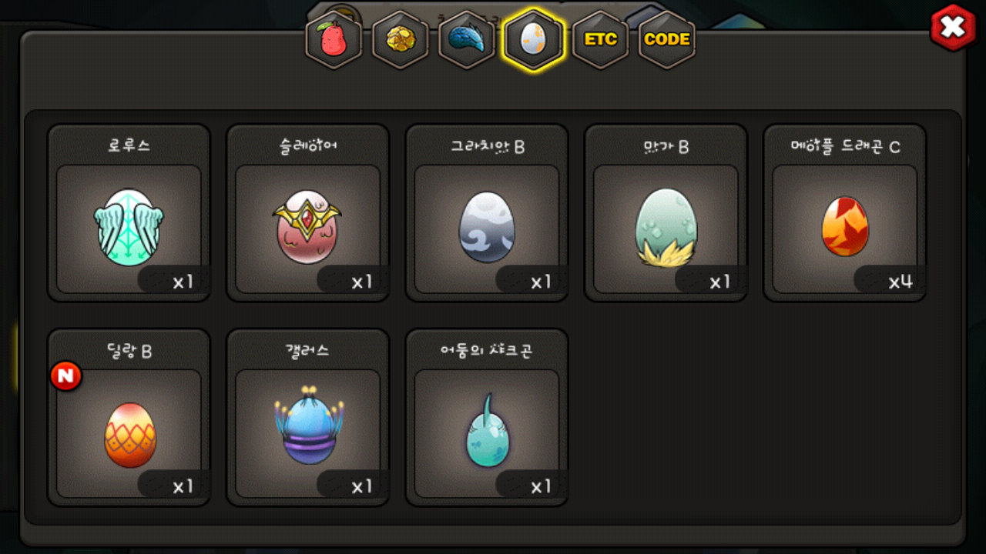Image resolution: width=986 pixels, height=554 pixels.
Task: Open the CODE tab
Action: (667, 40)
